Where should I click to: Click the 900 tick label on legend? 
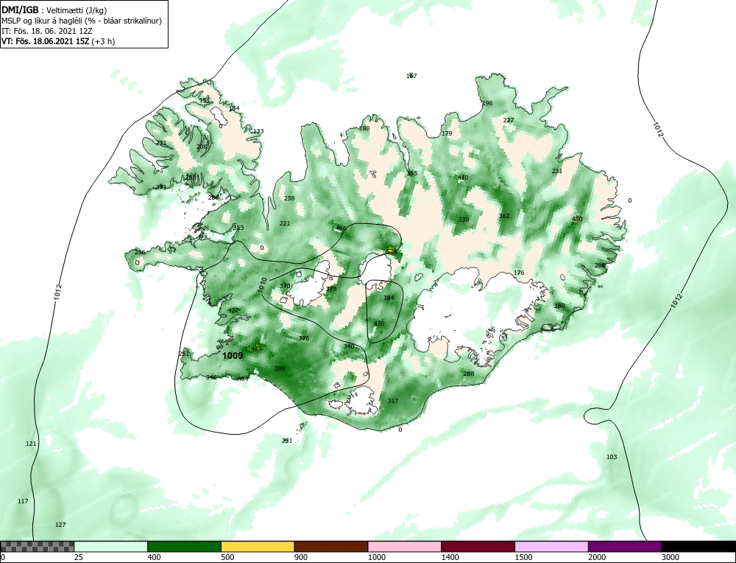[x=301, y=557]
